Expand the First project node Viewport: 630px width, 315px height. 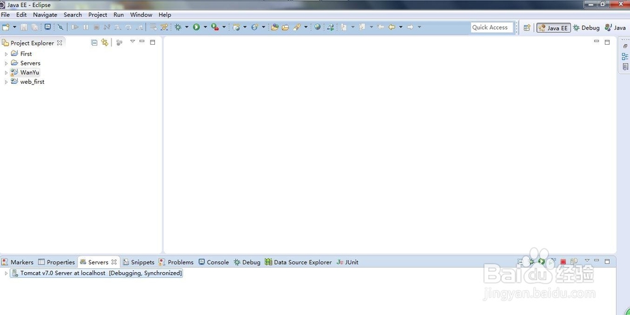coord(6,54)
